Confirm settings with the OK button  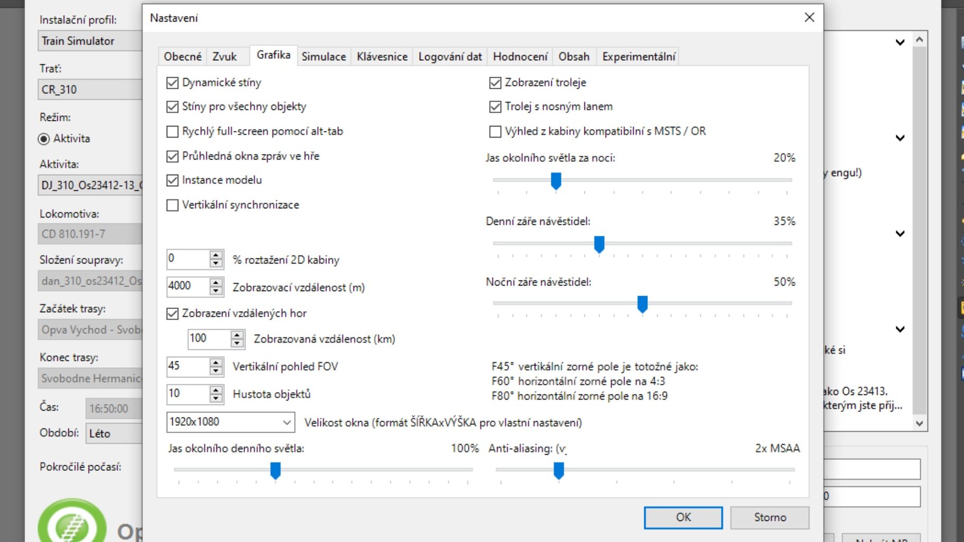coord(683,517)
